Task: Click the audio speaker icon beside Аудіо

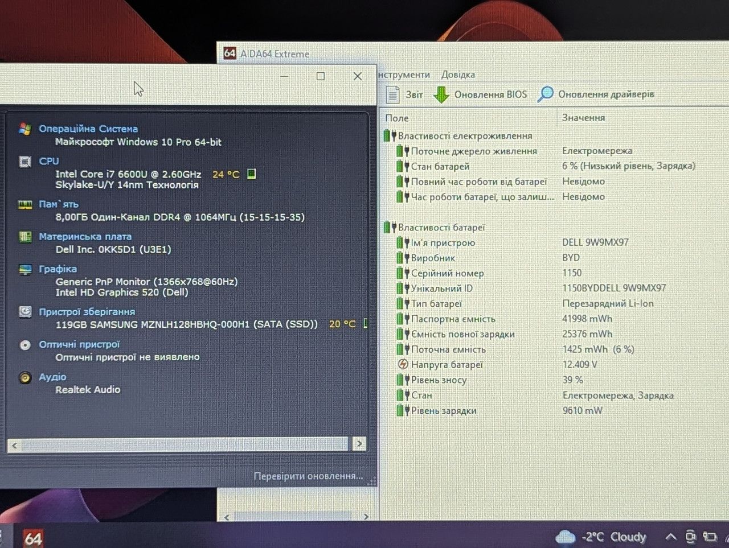Action: click(25, 377)
